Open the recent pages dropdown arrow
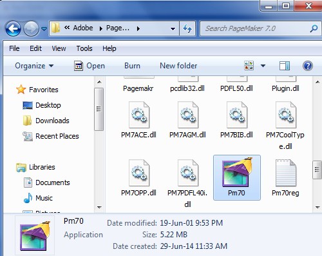 click(44, 28)
